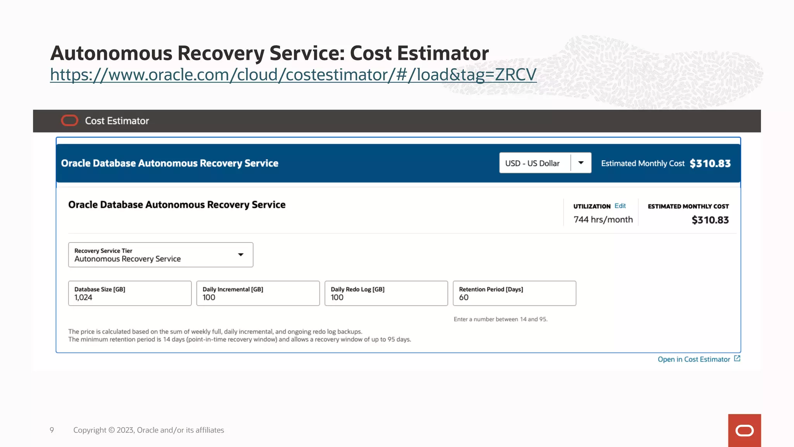Click the Daily Redo Log [GB] field

pos(386,293)
